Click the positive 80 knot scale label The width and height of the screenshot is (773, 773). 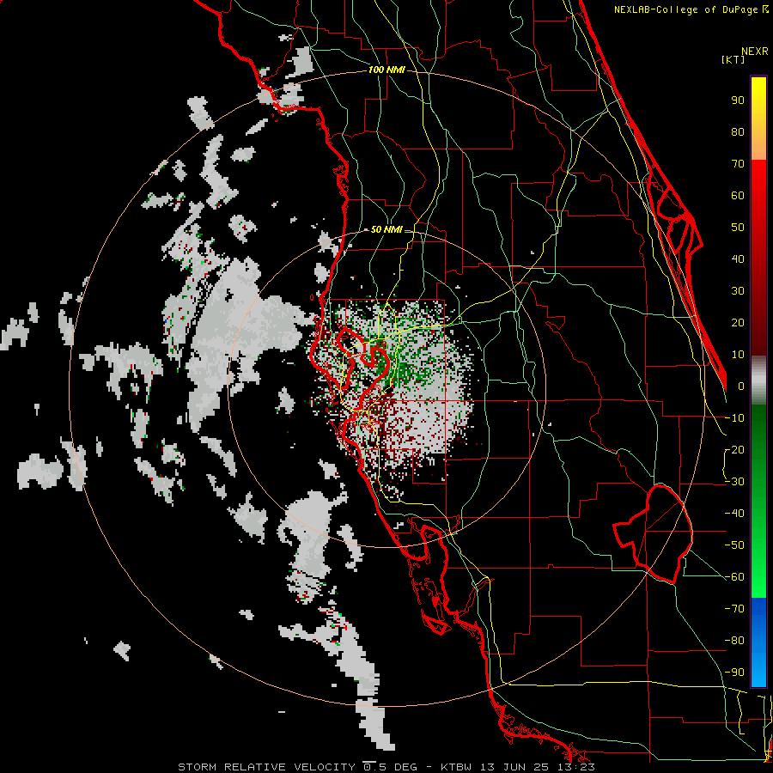coord(738,131)
